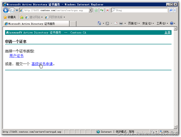Click the Internet zone globe icon
The width and height of the screenshot is (181, 137).
98,132
